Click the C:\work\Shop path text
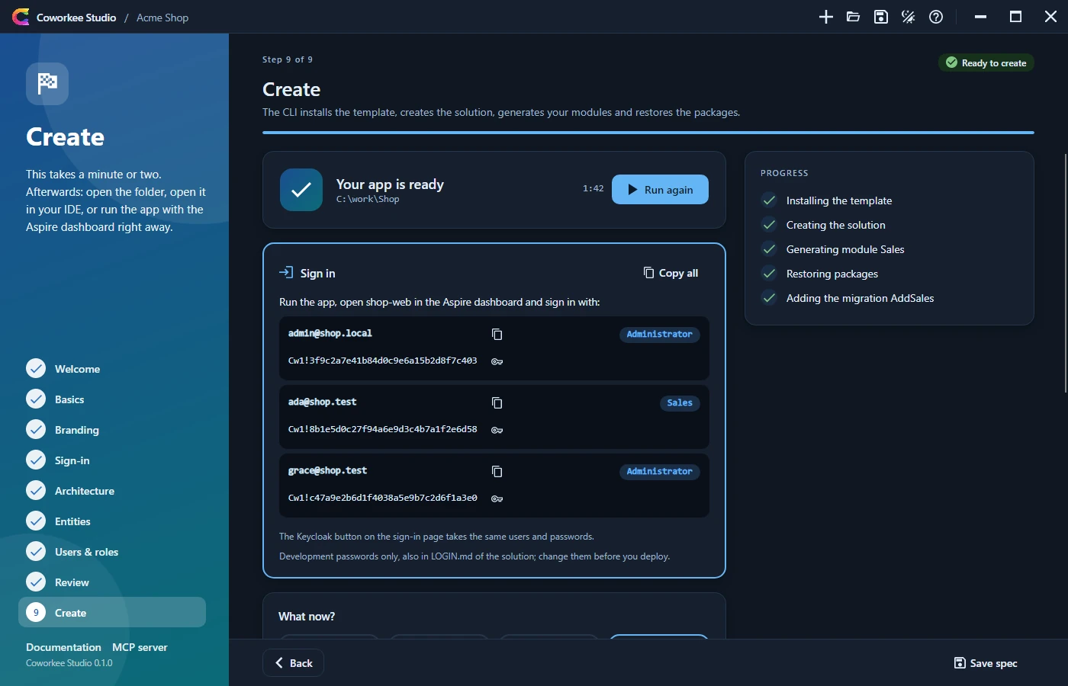This screenshot has height=686, width=1068. (x=368, y=199)
